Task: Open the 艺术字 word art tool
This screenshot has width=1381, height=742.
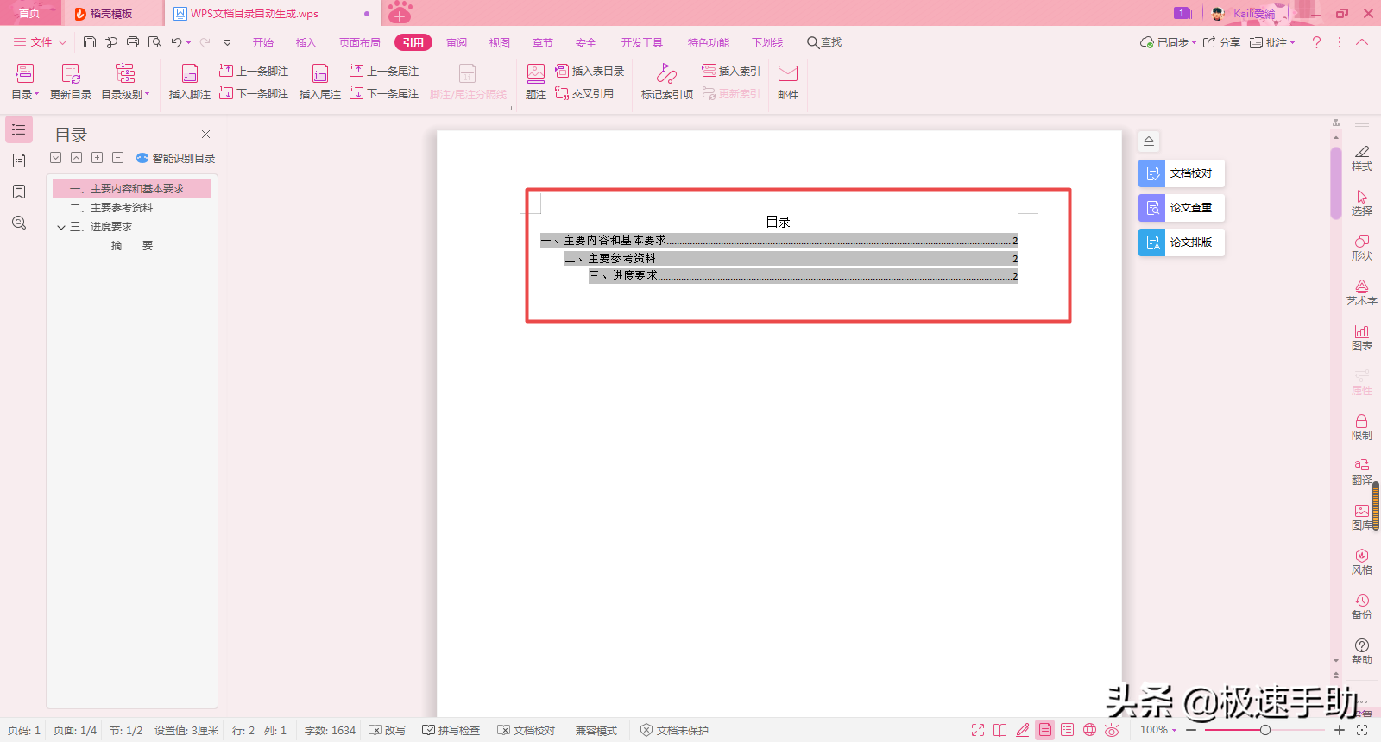Action: point(1362,292)
